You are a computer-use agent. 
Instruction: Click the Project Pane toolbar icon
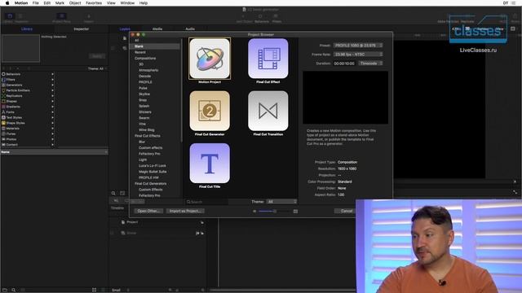point(61,16)
